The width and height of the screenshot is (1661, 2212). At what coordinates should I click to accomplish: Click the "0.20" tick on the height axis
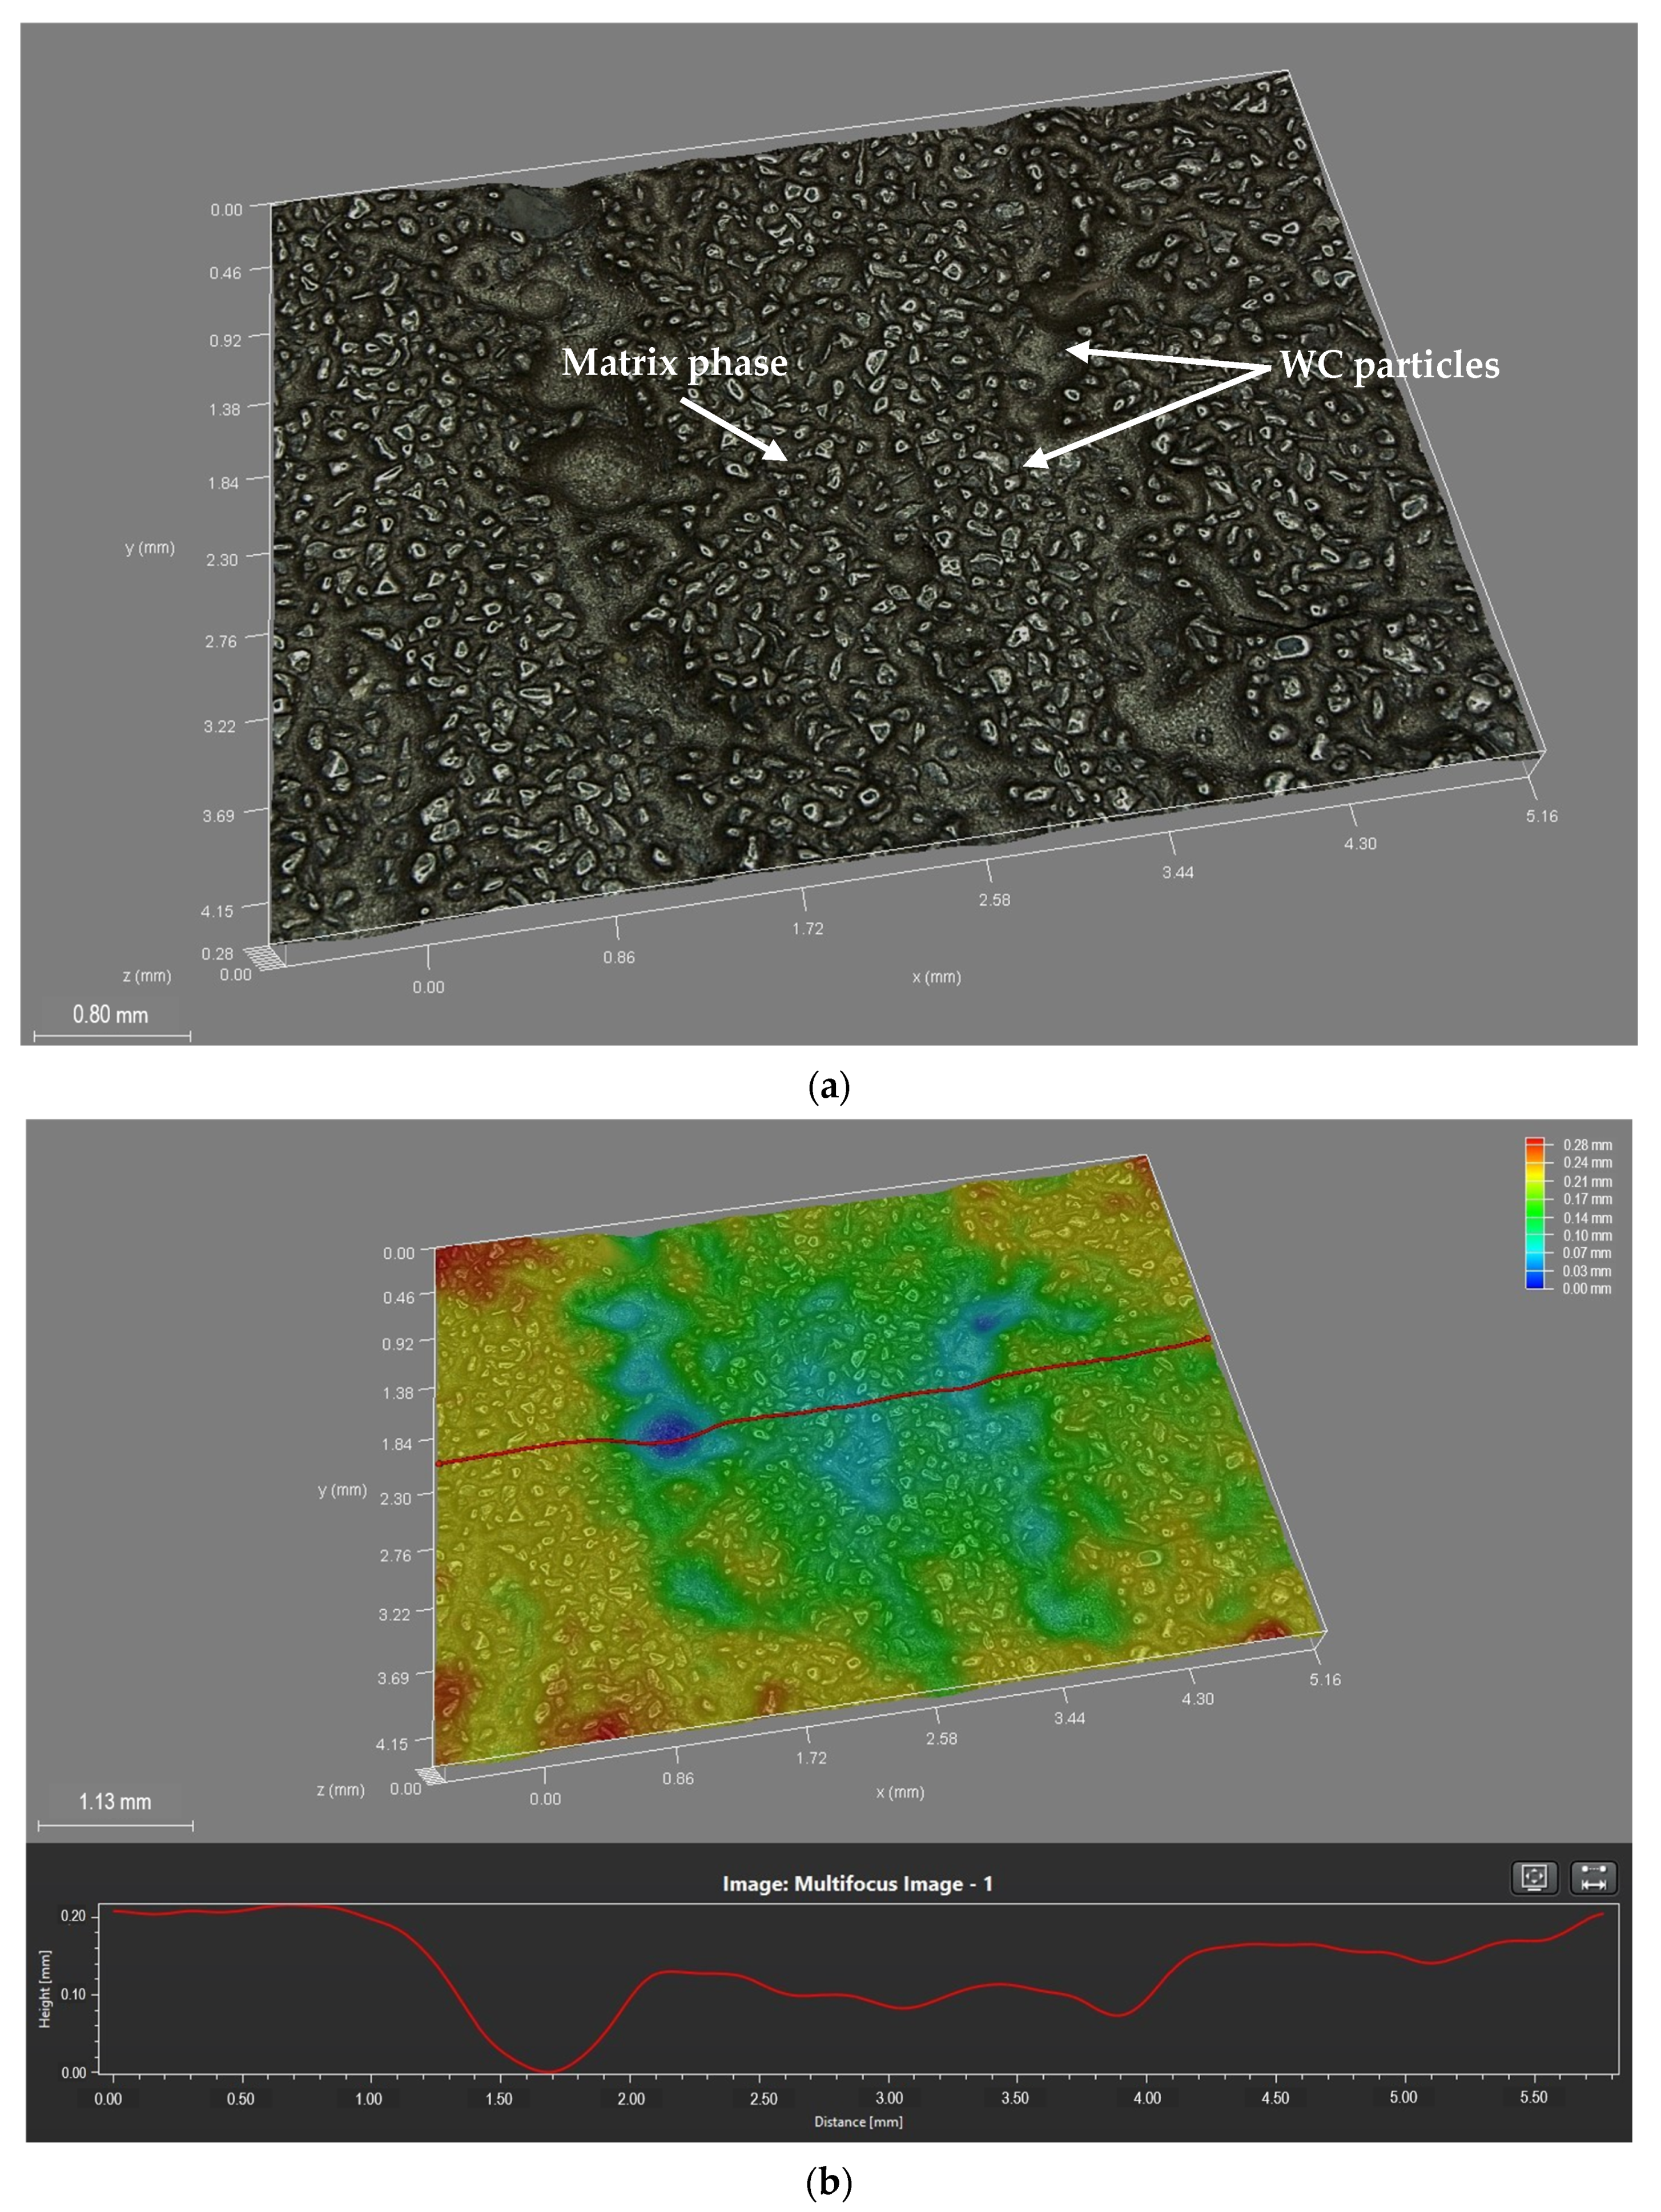[x=73, y=1916]
